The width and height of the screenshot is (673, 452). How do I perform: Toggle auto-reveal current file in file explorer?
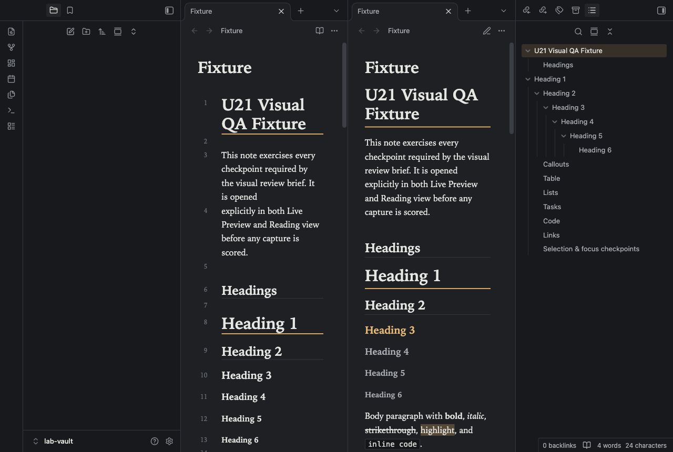(118, 32)
